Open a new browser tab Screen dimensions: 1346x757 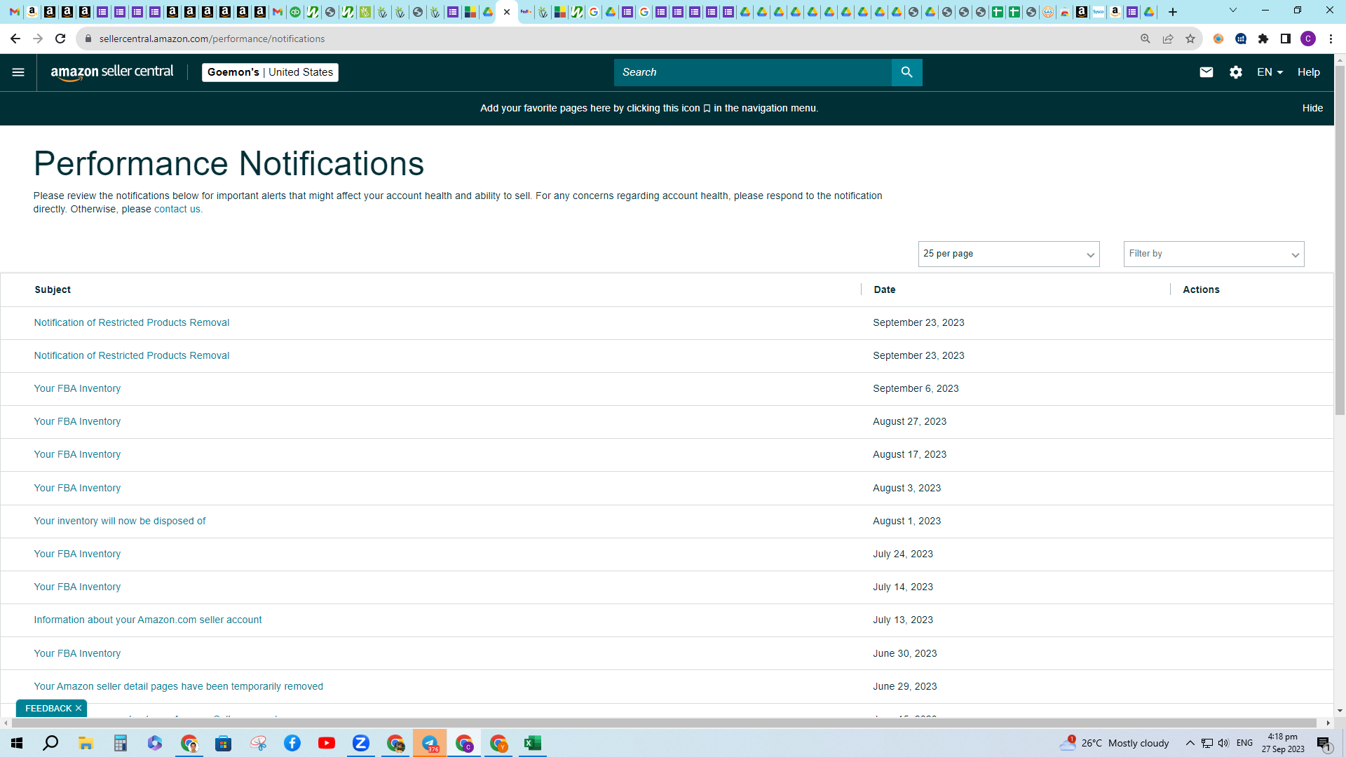coord(1173,12)
